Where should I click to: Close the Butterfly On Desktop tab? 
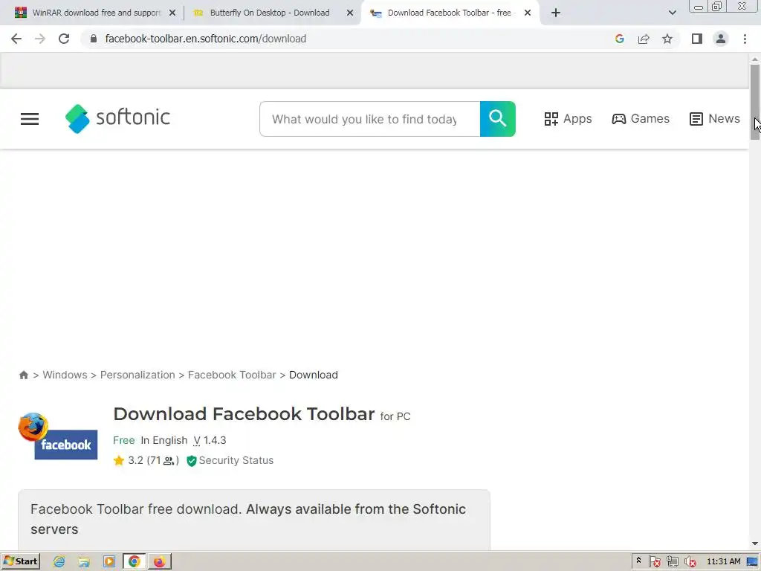pyautogui.click(x=350, y=13)
